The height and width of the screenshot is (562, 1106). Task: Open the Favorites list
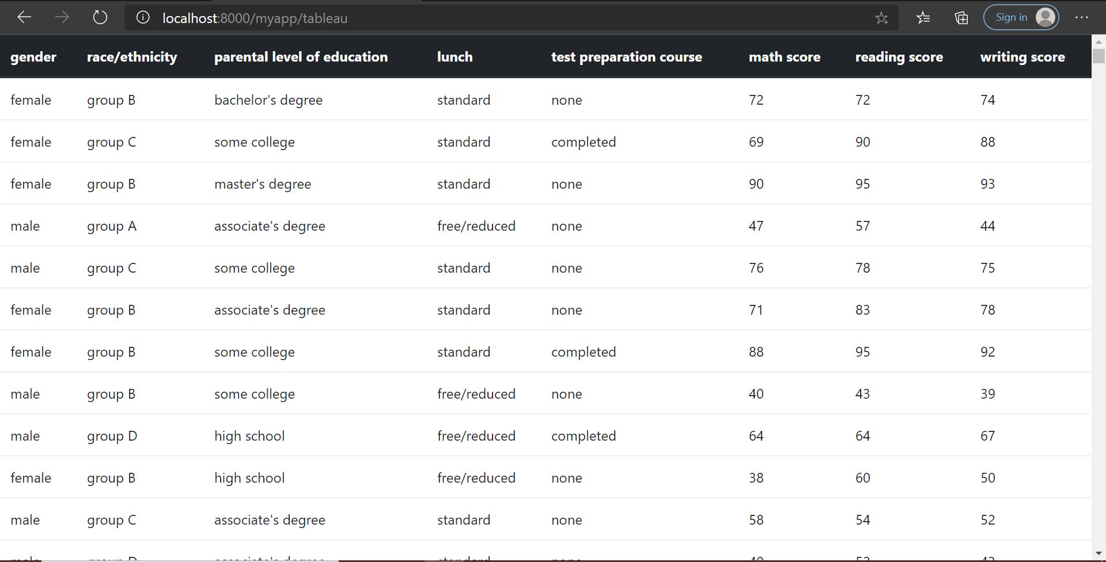tap(923, 18)
